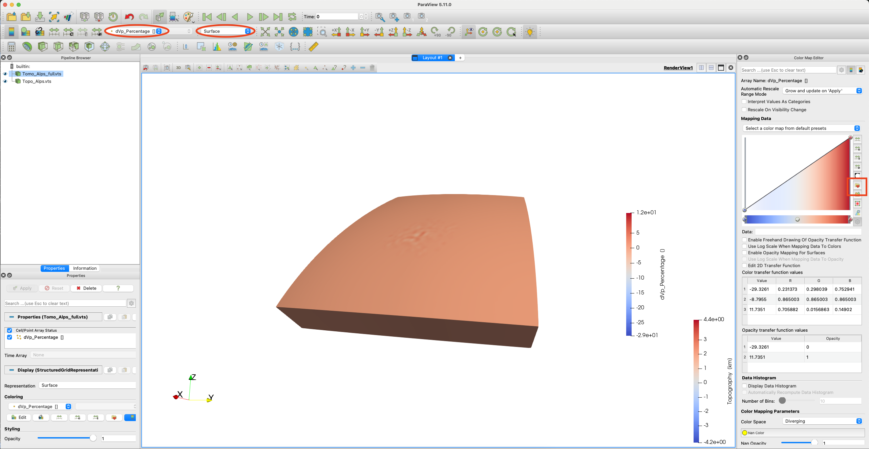Set view direction to -Z
The image size is (869, 449).
tap(407, 31)
